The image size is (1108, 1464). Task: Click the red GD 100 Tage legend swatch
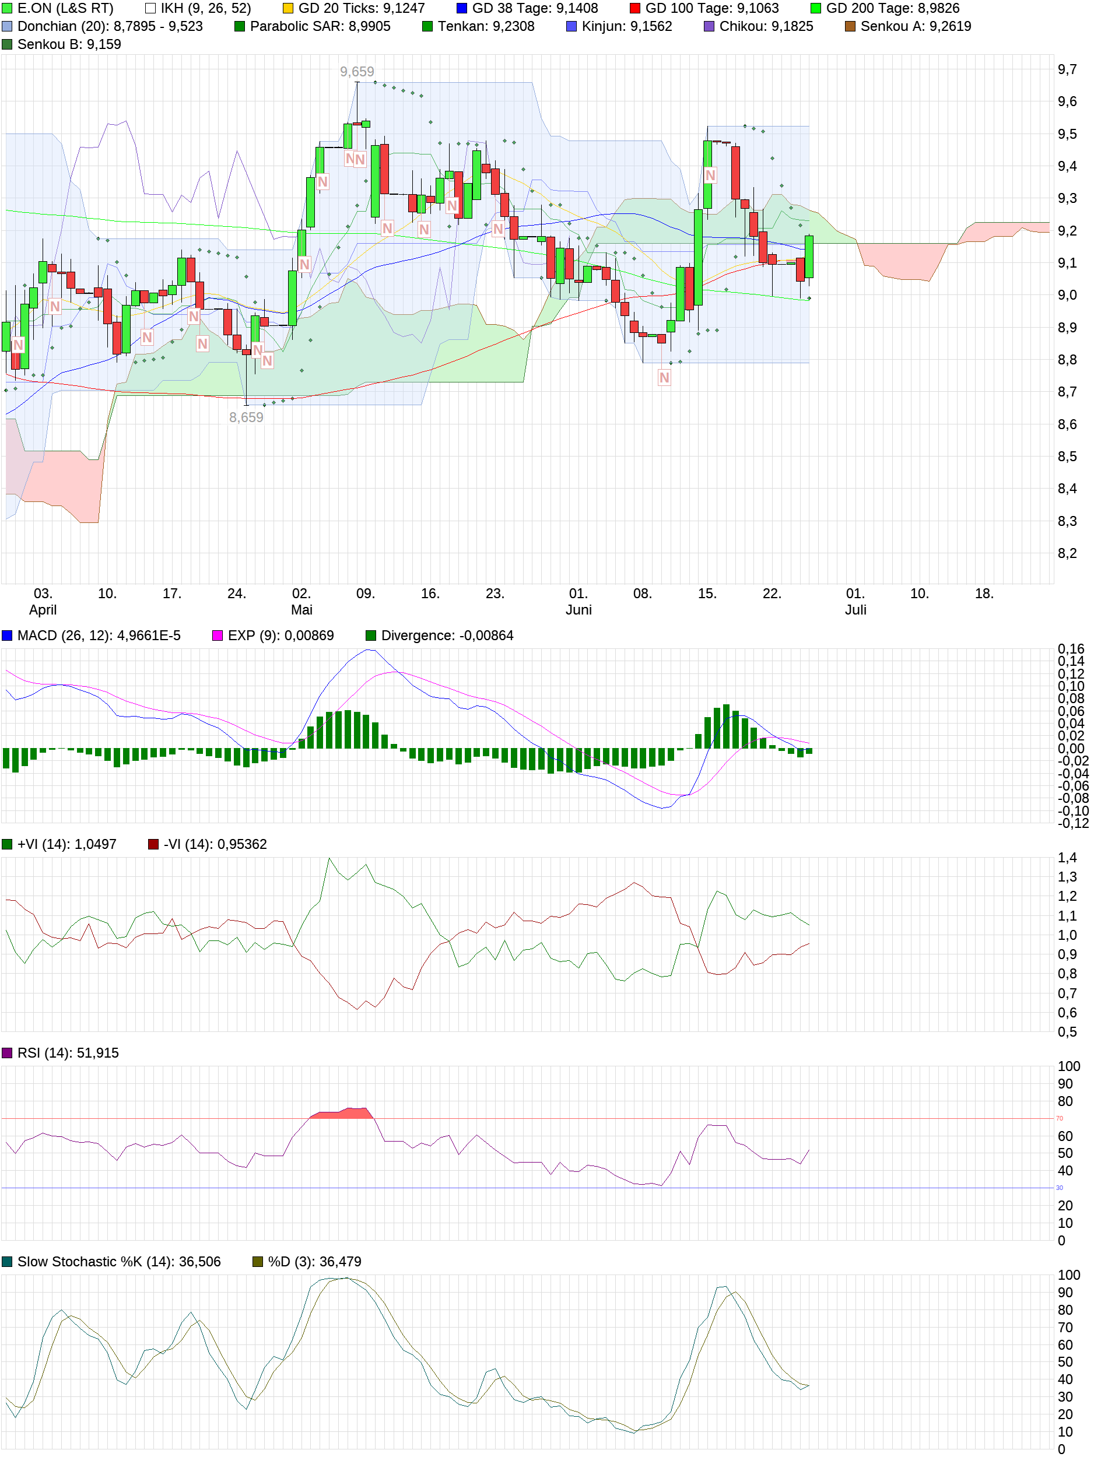(x=636, y=9)
